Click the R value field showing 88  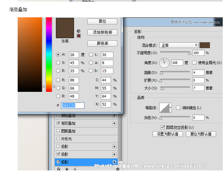[74, 80]
